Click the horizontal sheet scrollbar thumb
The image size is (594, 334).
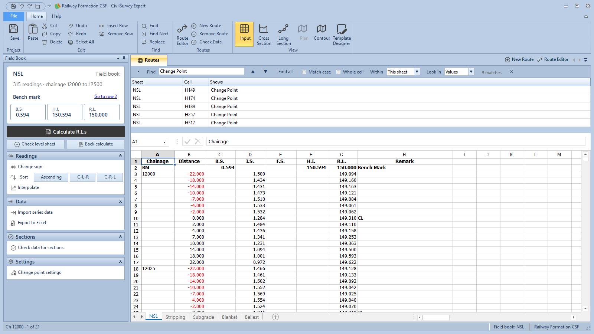pos(436,317)
